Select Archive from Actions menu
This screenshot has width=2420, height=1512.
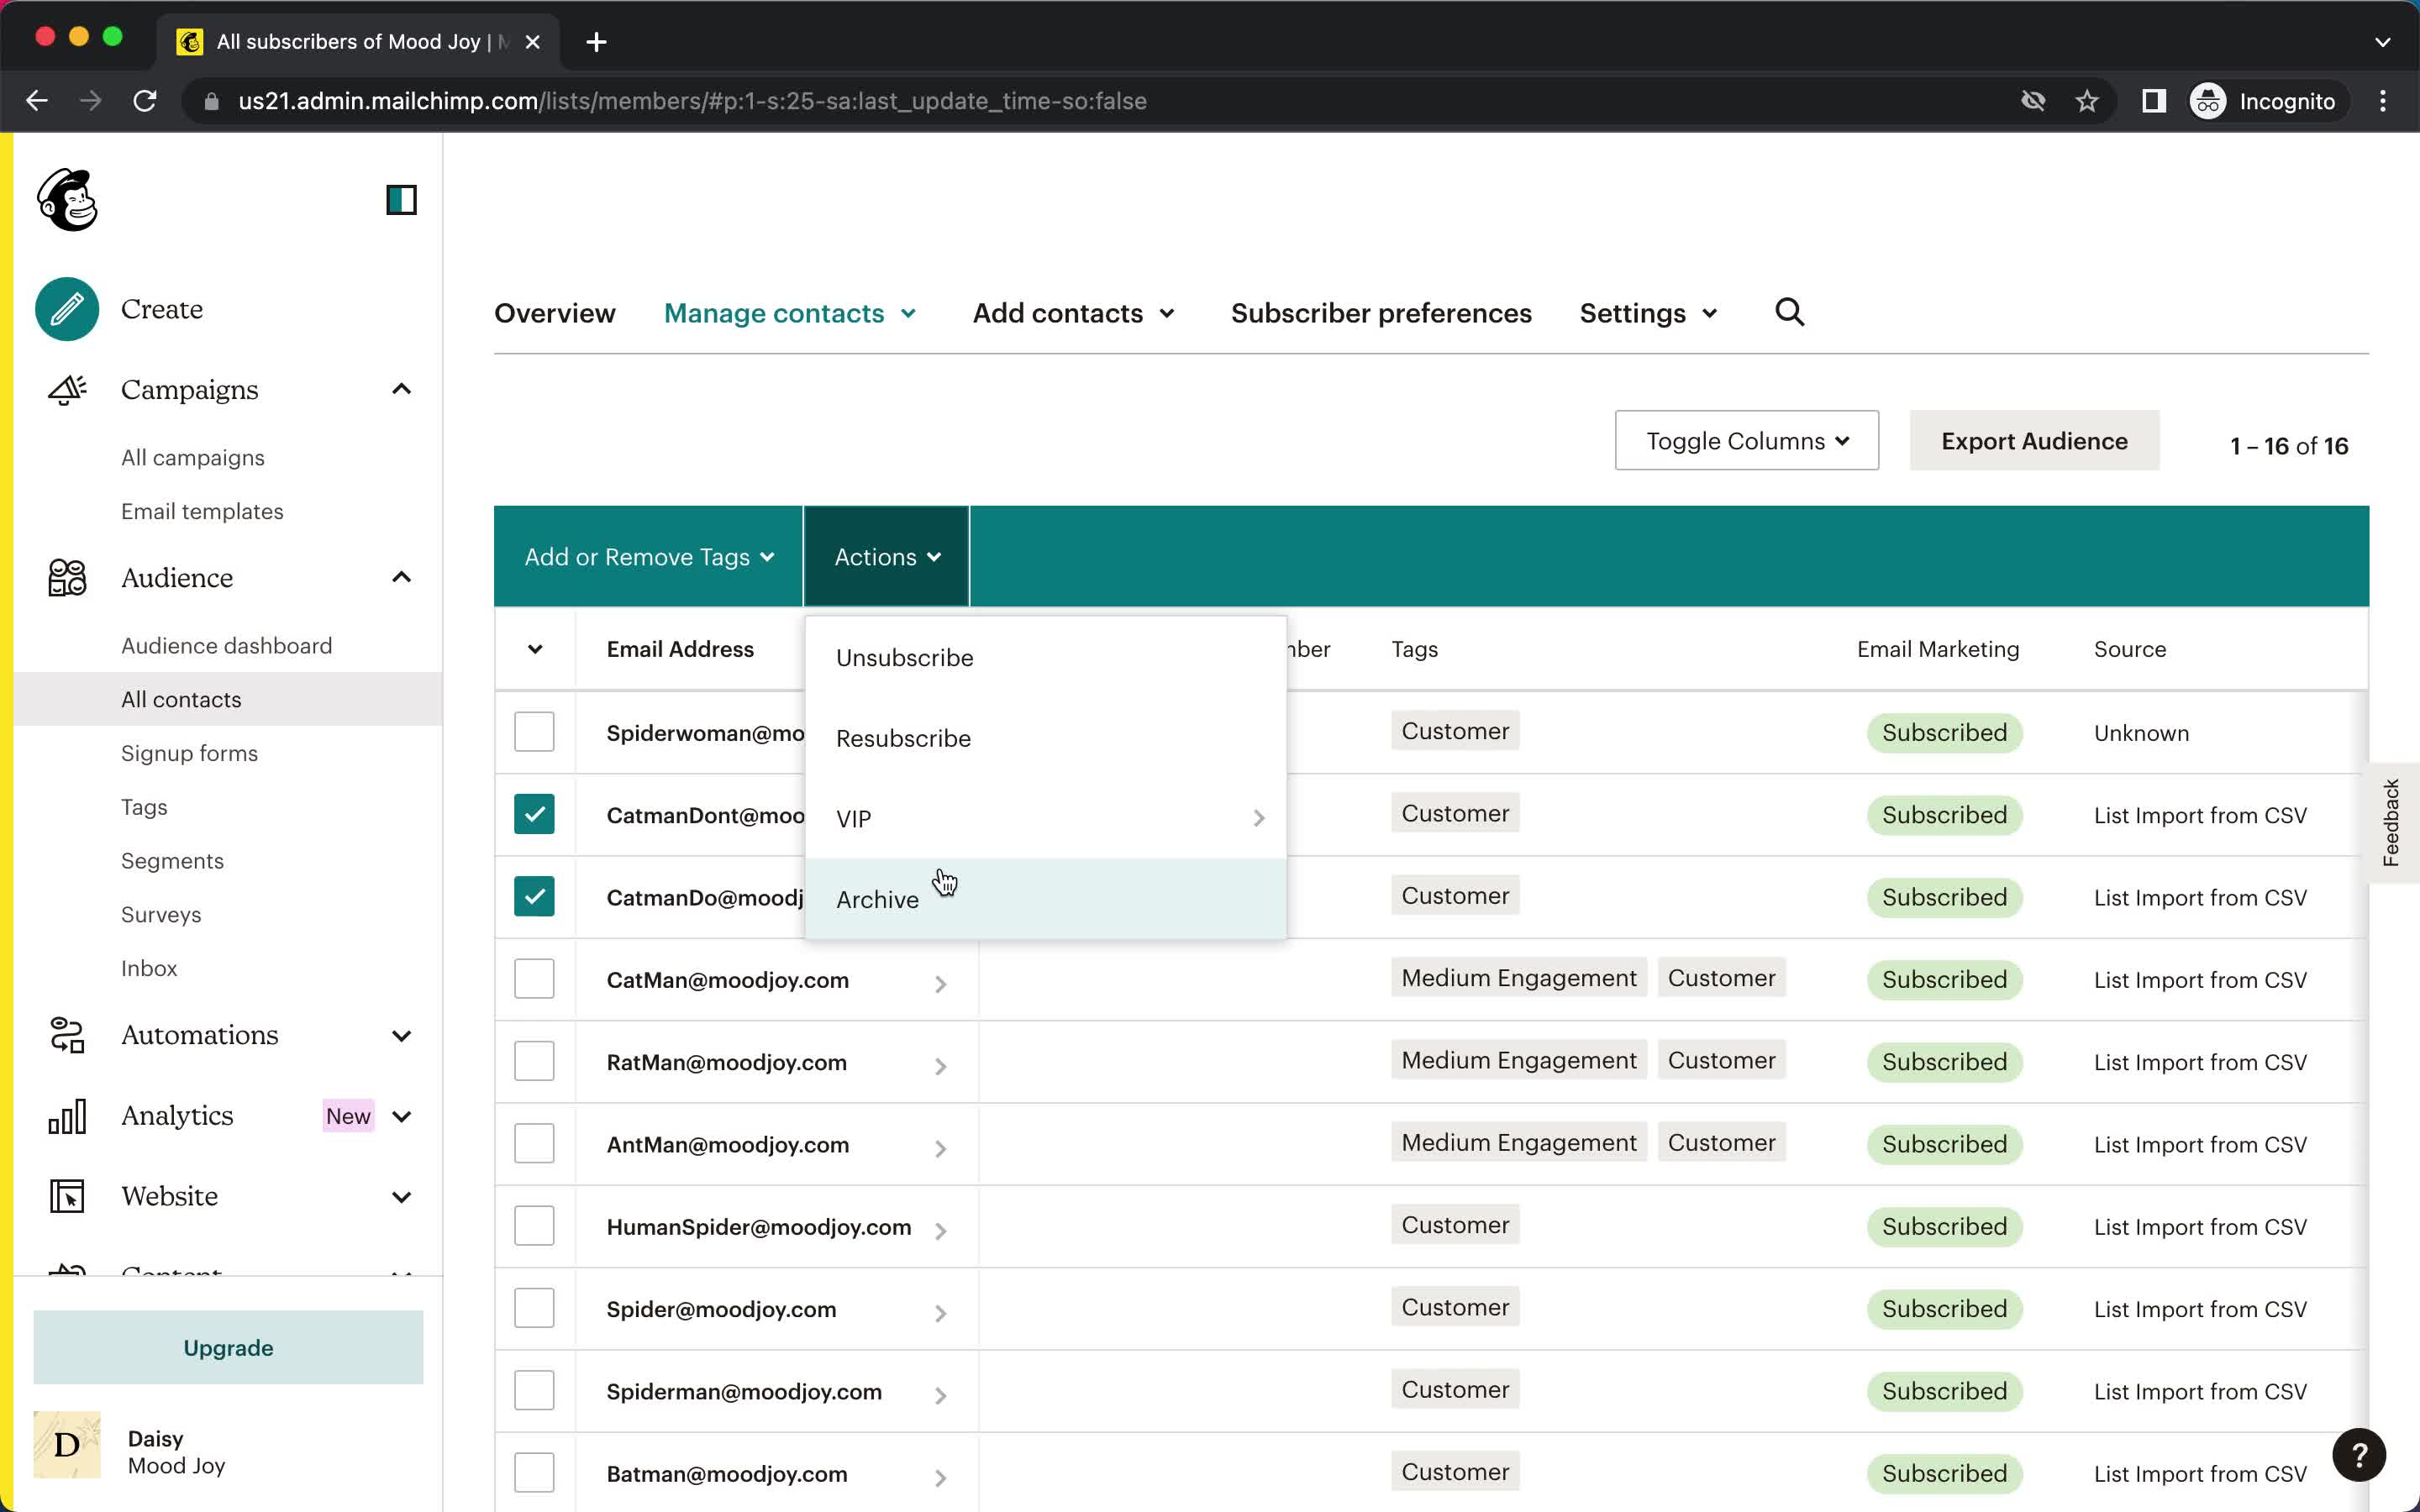coord(876,897)
